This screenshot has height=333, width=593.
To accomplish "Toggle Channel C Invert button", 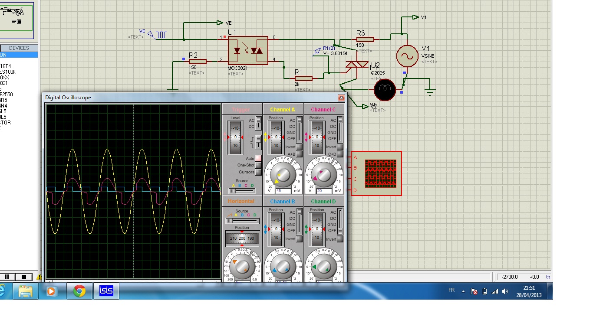I will click(340, 147).
